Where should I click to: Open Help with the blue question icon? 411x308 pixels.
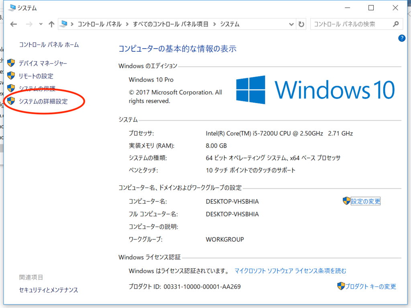[401, 38]
